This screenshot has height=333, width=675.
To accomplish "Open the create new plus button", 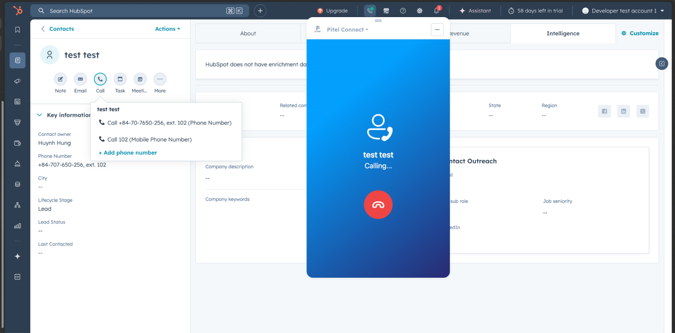I will click(260, 11).
